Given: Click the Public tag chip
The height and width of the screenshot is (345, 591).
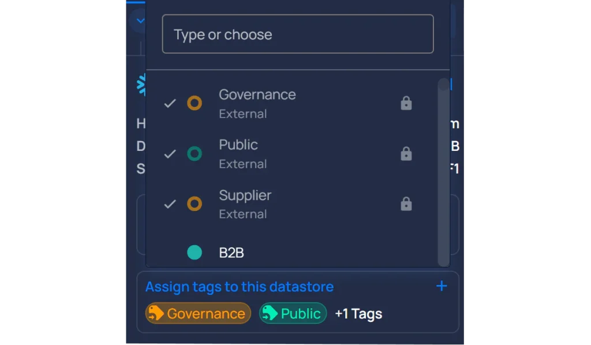Looking at the screenshot, I should click(293, 313).
